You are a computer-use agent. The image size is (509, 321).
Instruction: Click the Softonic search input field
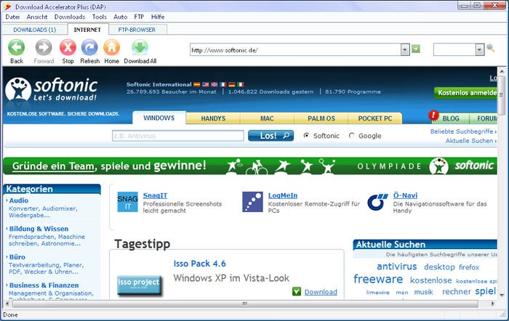coord(178,136)
